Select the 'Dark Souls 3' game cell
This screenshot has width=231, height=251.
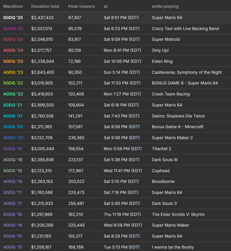click(x=164, y=203)
